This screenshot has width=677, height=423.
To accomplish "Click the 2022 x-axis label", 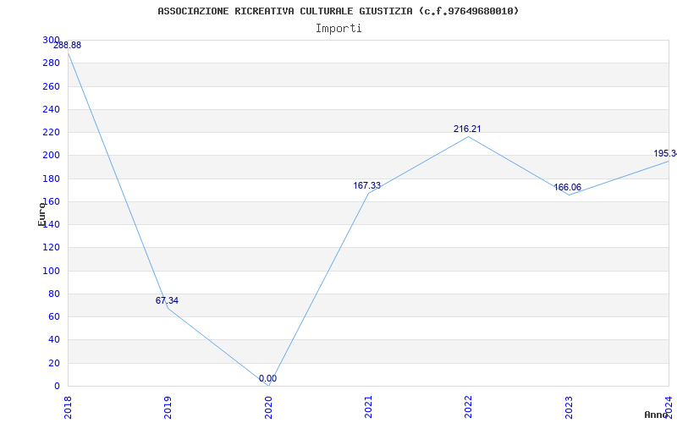I will click(x=468, y=407).
